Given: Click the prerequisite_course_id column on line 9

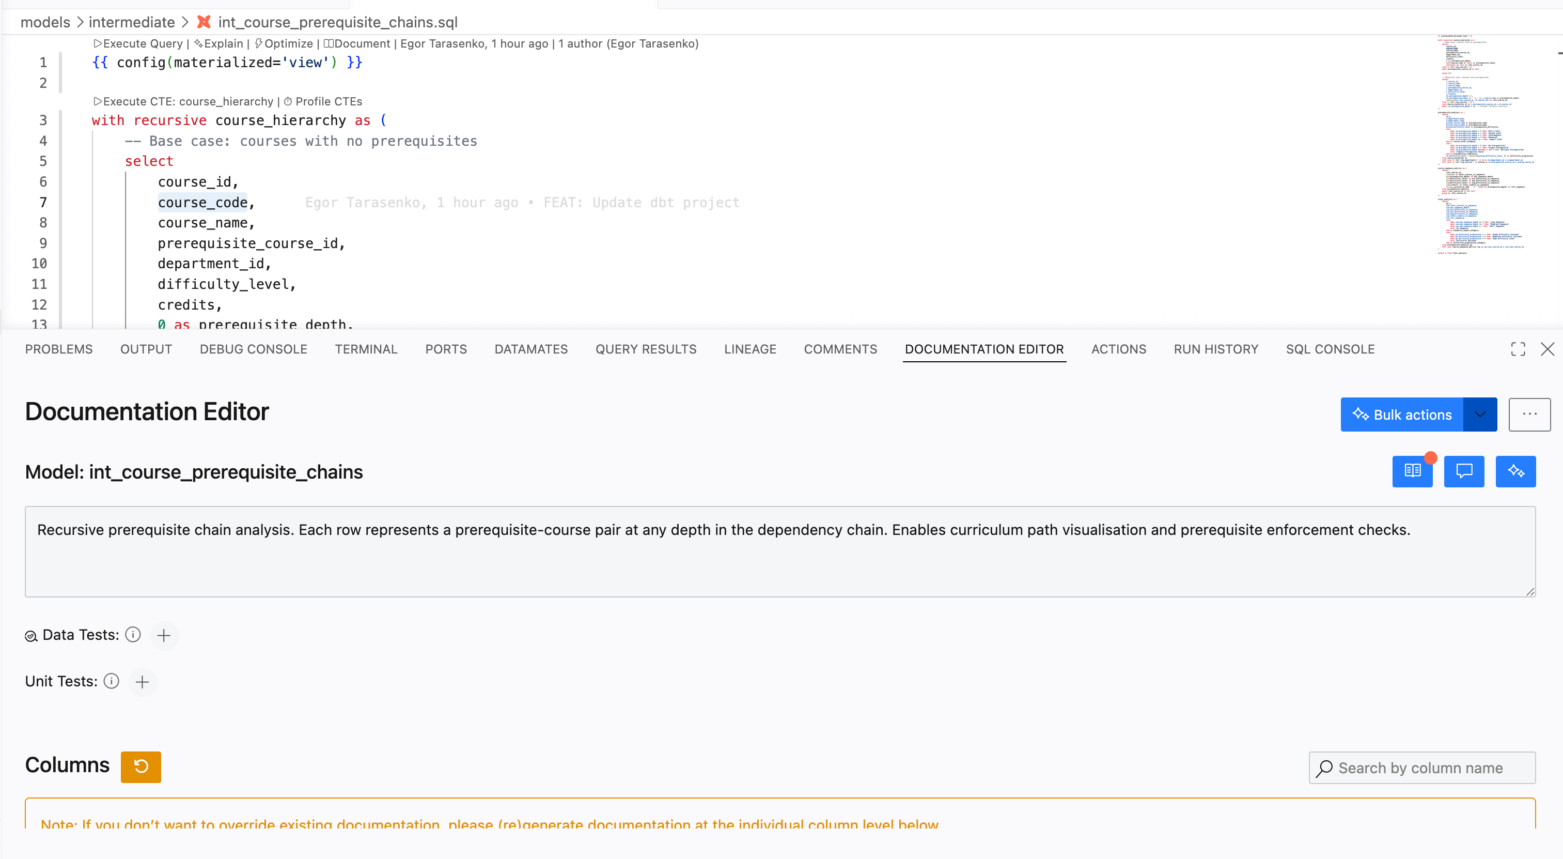Looking at the screenshot, I should [247, 243].
